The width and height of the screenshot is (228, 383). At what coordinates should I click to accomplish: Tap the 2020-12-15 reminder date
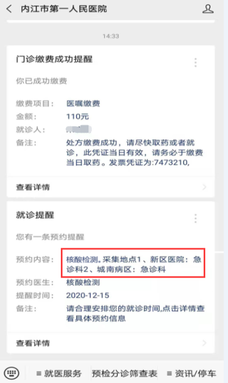click(87, 296)
